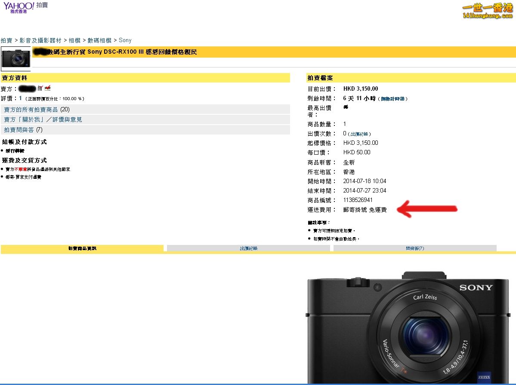The image size is (516, 385).
Task: Open the first seller badge icon
Action: [40, 88]
